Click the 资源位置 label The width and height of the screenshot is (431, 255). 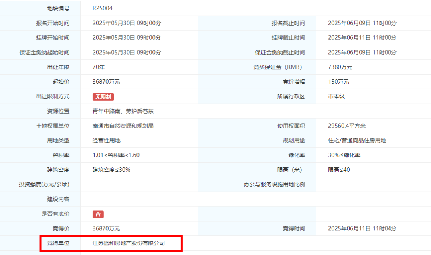click(58, 111)
